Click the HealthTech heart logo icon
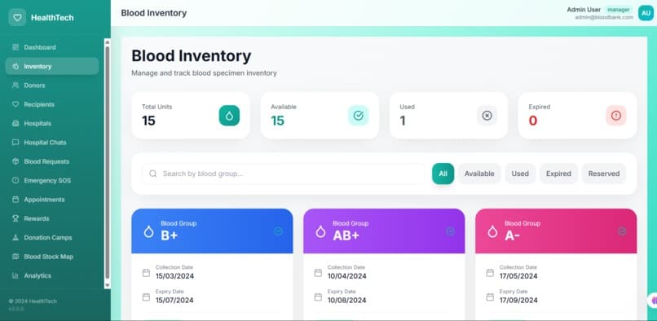Image resolution: width=657 pixels, height=321 pixels. tap(17, 18)
